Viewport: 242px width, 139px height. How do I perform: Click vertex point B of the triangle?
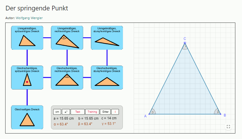tap(221, 114)
